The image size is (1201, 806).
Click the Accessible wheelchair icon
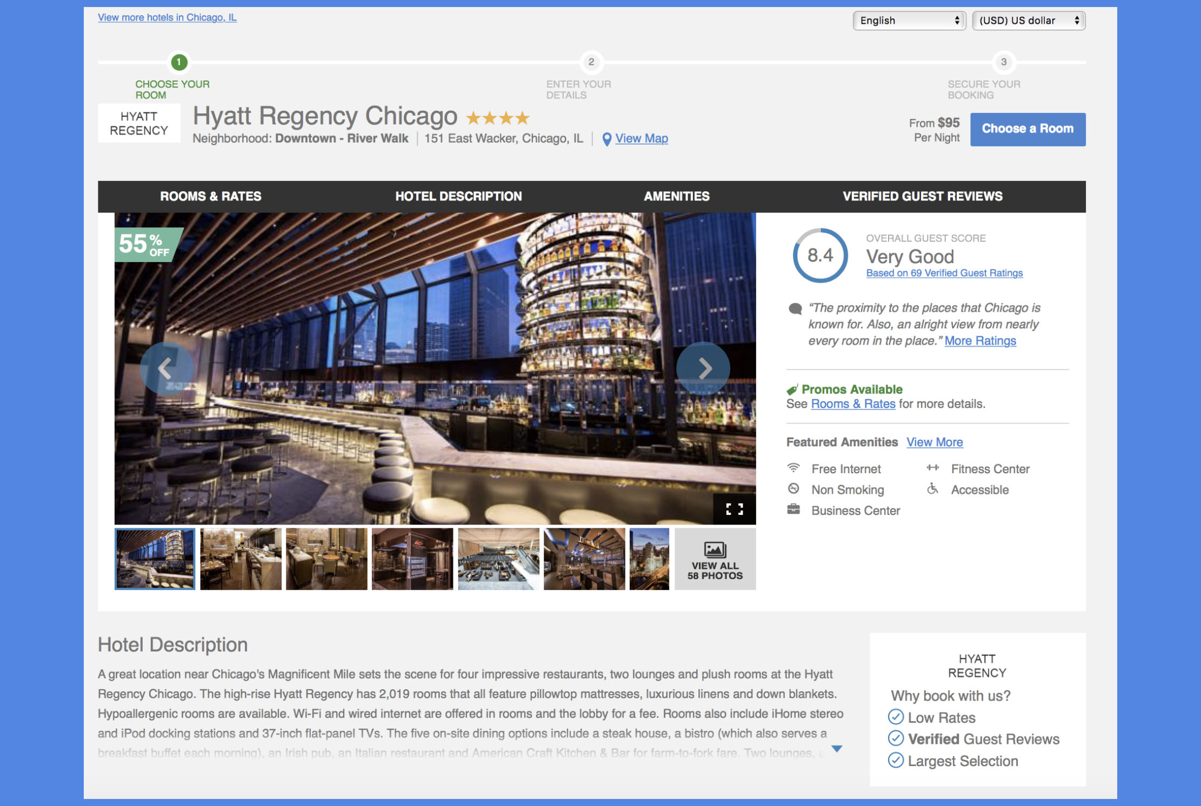(933, 489)
